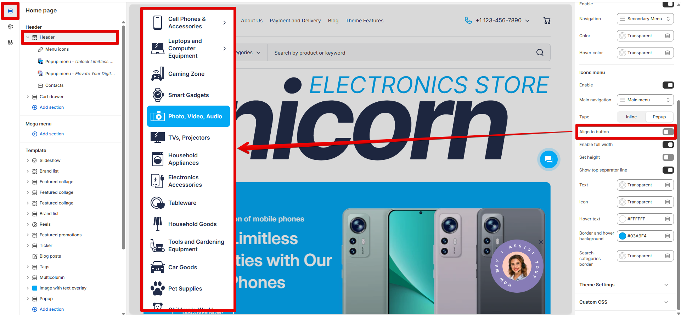The image size is (681, 315).
Task: Select Photo, Video, Audio menu item
Action: (188, 116)
